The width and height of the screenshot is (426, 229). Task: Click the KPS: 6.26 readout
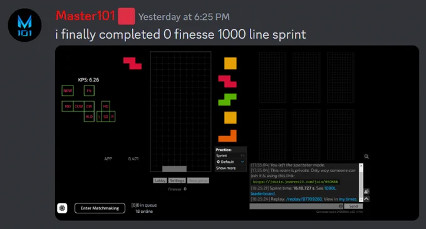88,80
